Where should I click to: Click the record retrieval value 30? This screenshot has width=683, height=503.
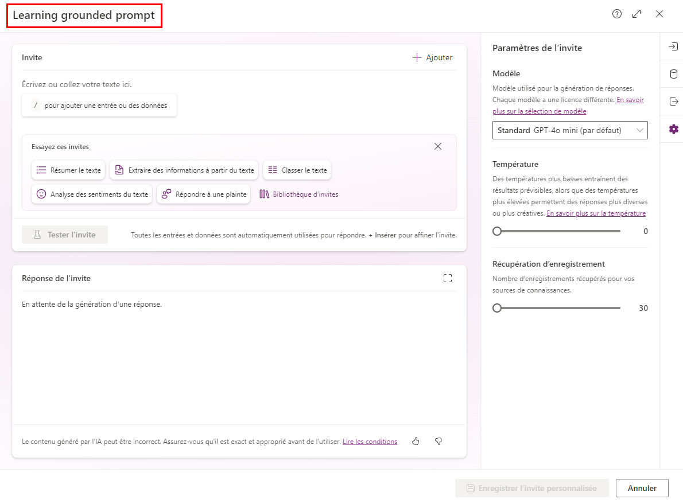(x=643, y=308)
